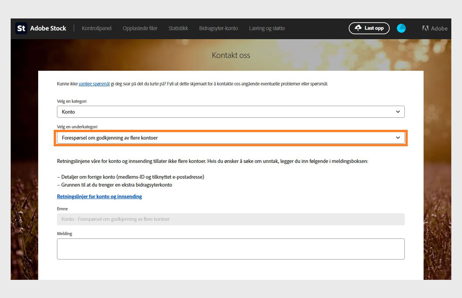Click line 'Detaljer om forrige konto'
This screenshot has height=298, width=462.
(131, 177)
